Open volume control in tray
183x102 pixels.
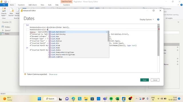(162, 99)
